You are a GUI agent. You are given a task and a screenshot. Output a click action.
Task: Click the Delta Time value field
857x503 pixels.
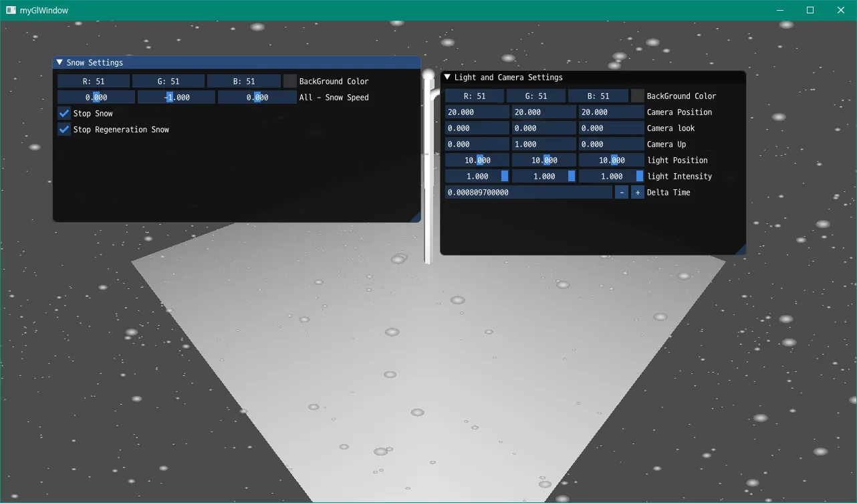coord(529,192)
